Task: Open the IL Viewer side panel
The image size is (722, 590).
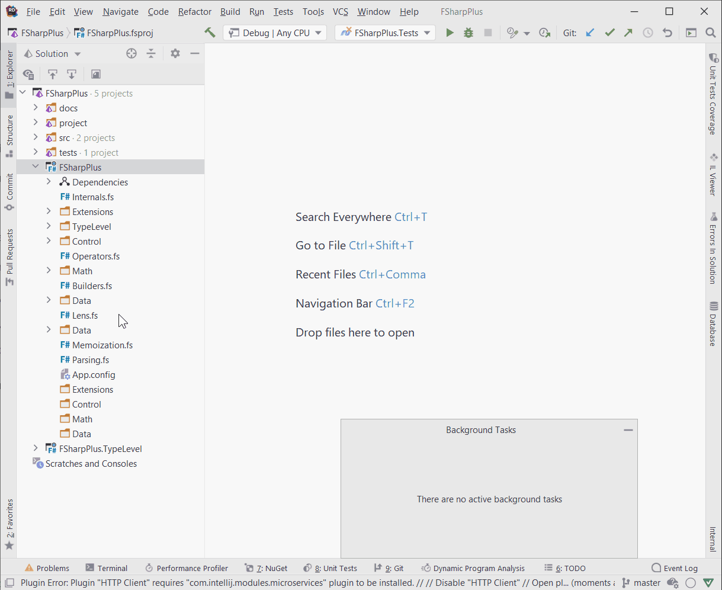Action: tap(714, 175)
